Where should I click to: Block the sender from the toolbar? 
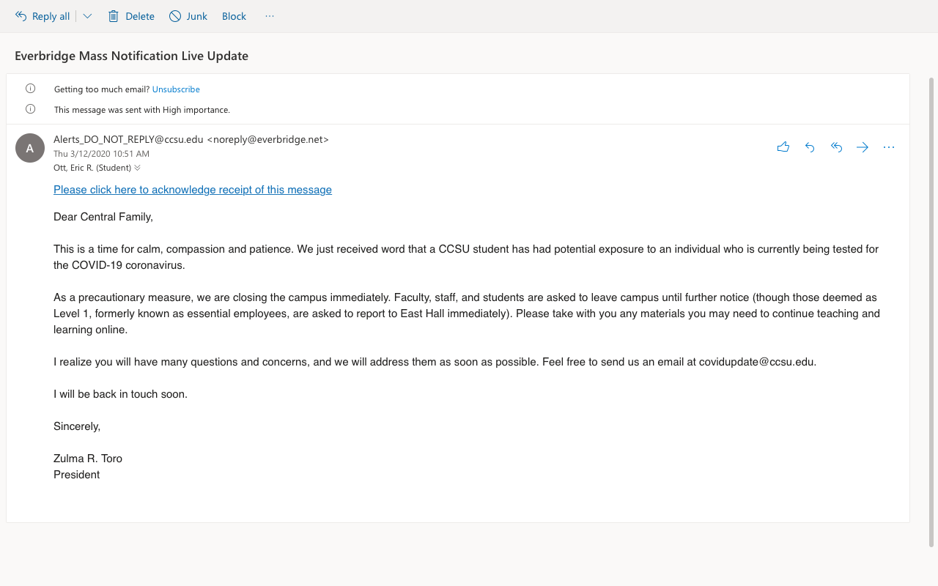234,16
